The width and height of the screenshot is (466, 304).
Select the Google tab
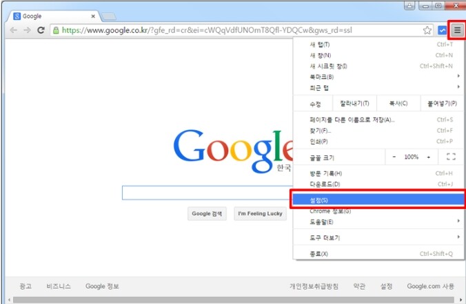pos(54,17)
